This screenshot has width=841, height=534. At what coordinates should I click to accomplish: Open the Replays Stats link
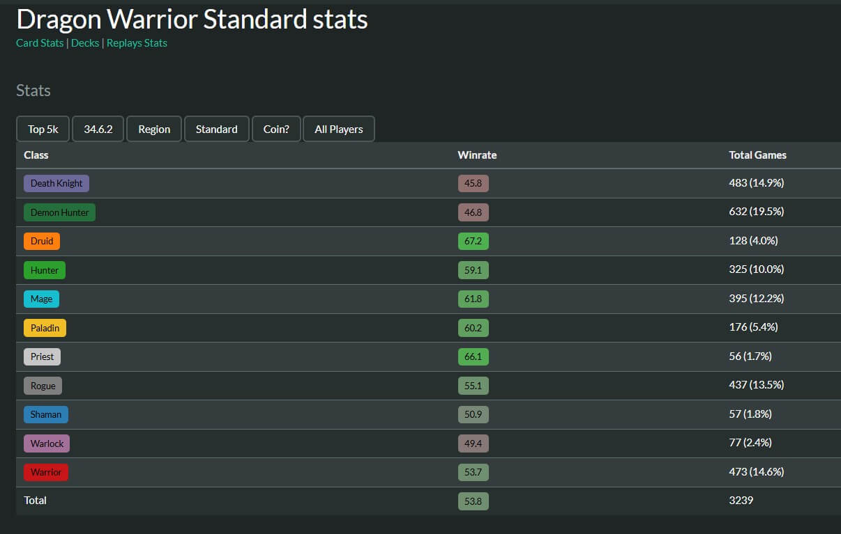point(137,43)
